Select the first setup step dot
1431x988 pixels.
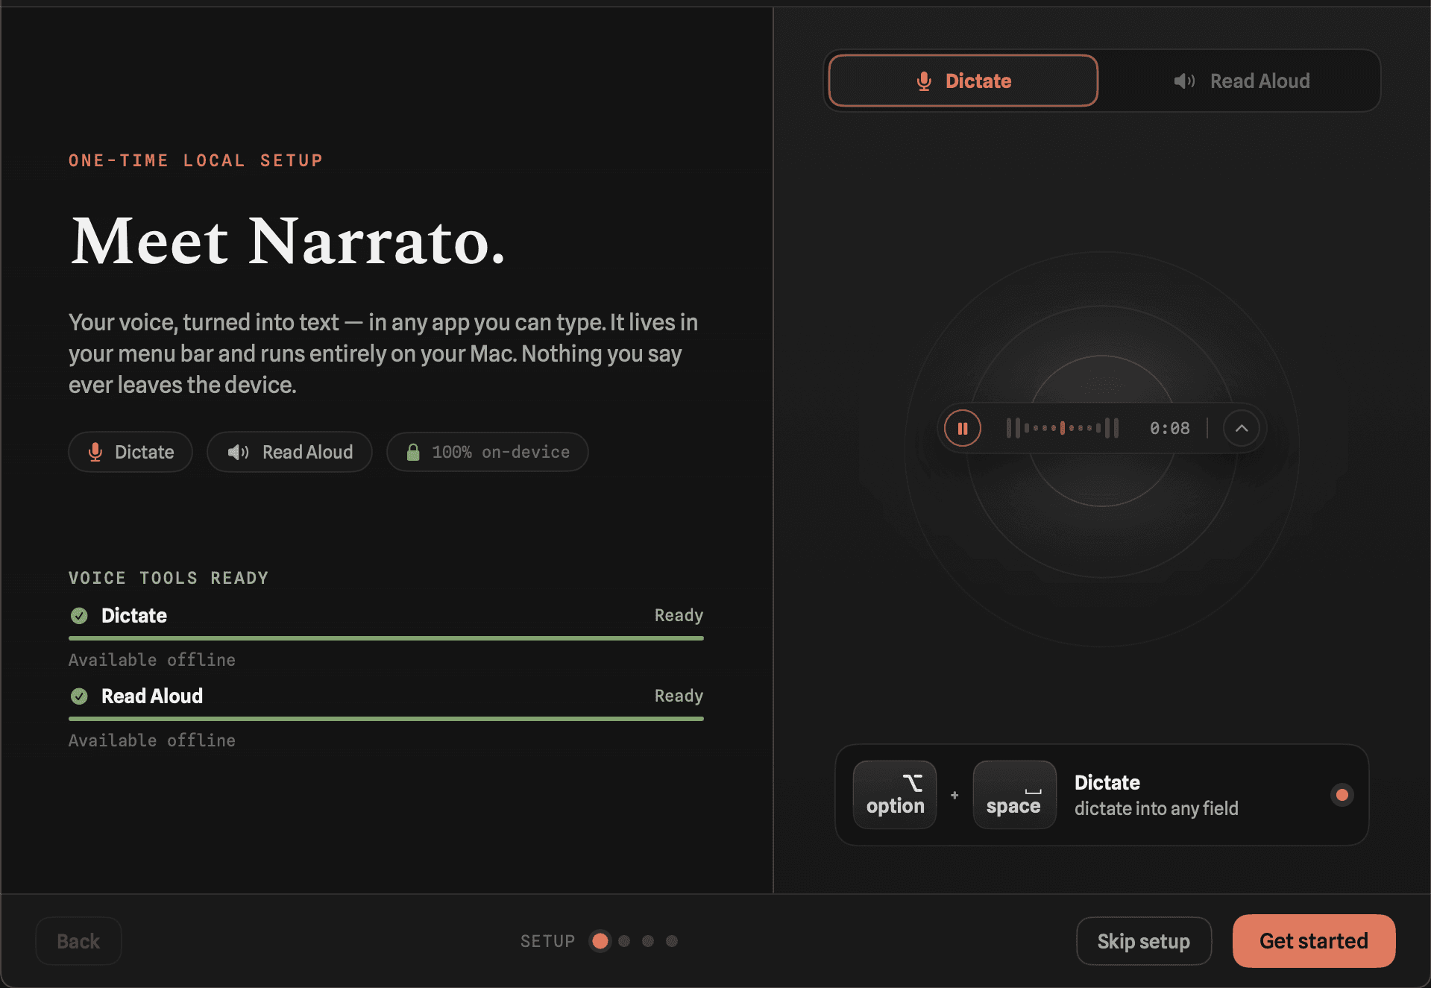pyautogui.click(x=600, y=941)
